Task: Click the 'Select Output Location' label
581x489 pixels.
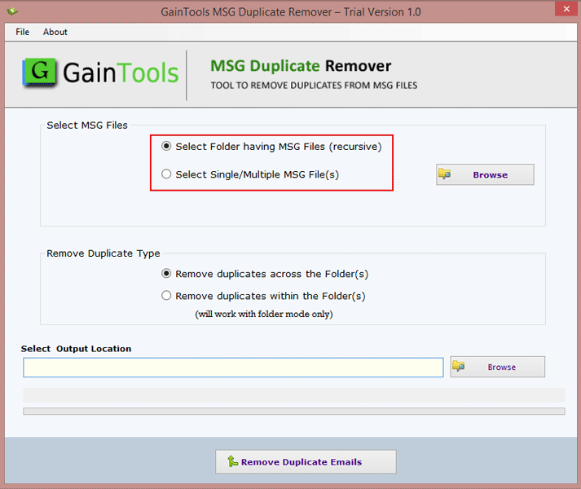Action: click(x=76, y=349)
